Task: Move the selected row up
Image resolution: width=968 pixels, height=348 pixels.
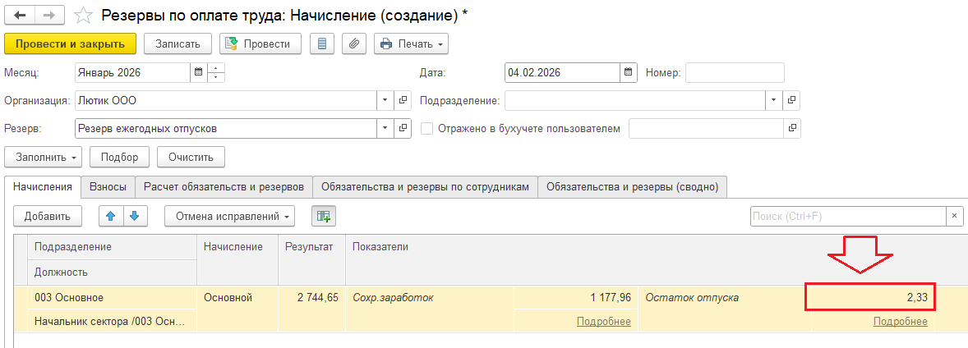Action: click(111, 216)
